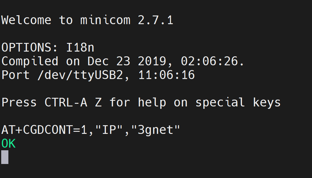Click the "for help" text
Viewport: 312px width, 178px height.
coord(138,103)
